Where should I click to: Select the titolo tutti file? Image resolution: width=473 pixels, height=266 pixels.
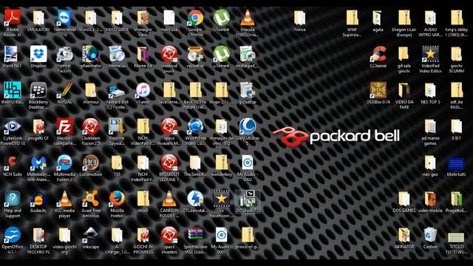pos(456,163)
